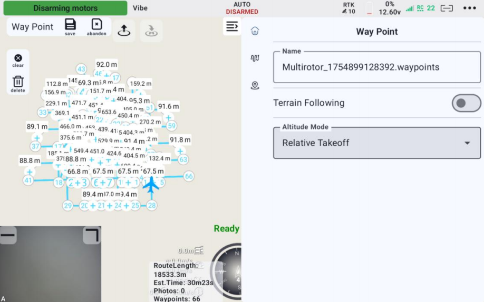Collapse the side panel with list icon

(x=232, y=26)
